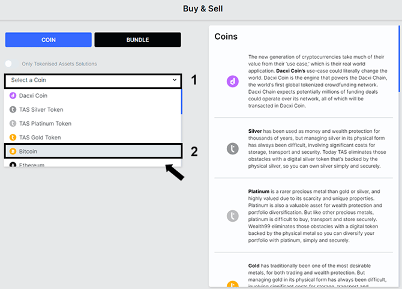Viewport: 402px width, 289px height.
Task: Click the dark gray TAS Silver Token icon in list
Action: [x=13, y=109]
